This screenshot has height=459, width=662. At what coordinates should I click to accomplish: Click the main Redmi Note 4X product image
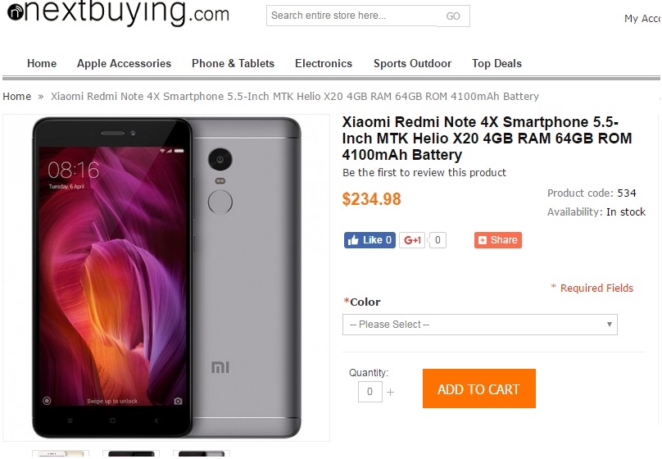(166, 278)
